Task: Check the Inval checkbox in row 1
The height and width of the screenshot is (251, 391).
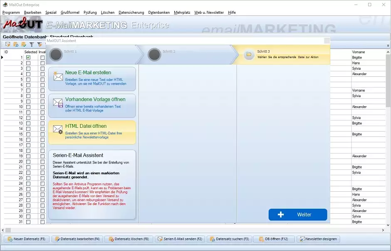Action: [x=42, y=58]
